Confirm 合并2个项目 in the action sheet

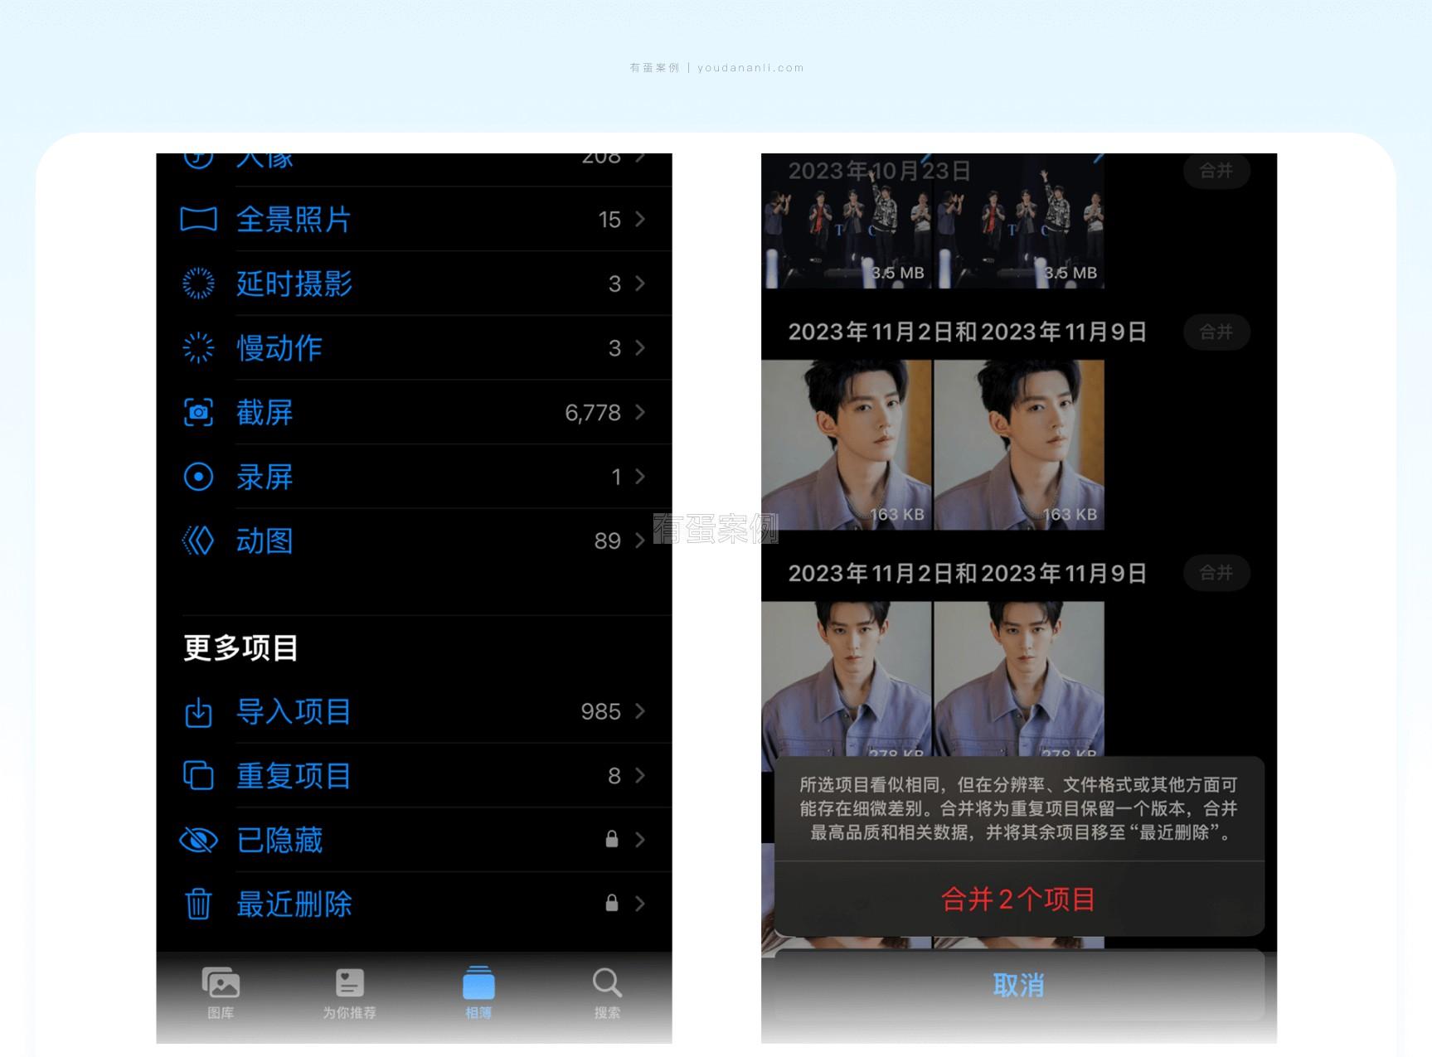point(1018,899)
